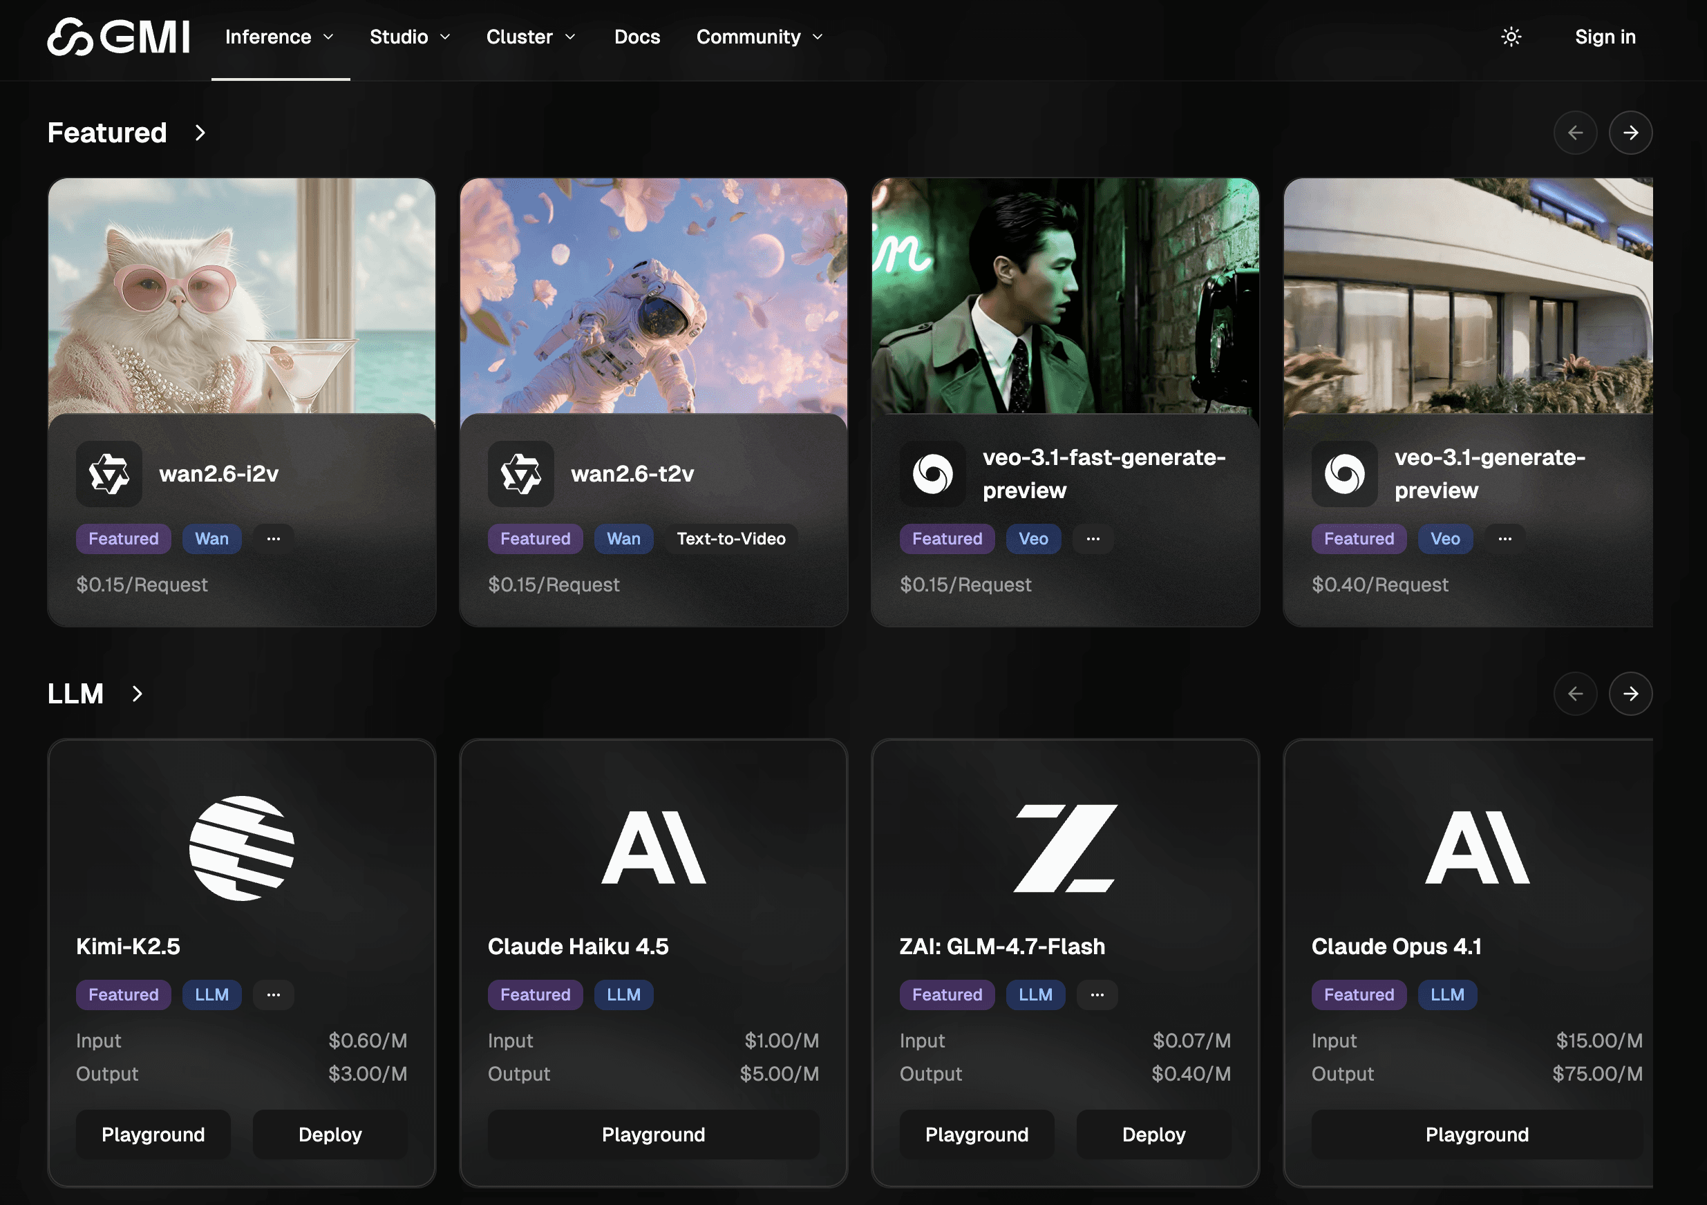Click Featured carousel next arrow
The height and width of the screenshot is (1205, 1707).
click(x=1630, y=133)
